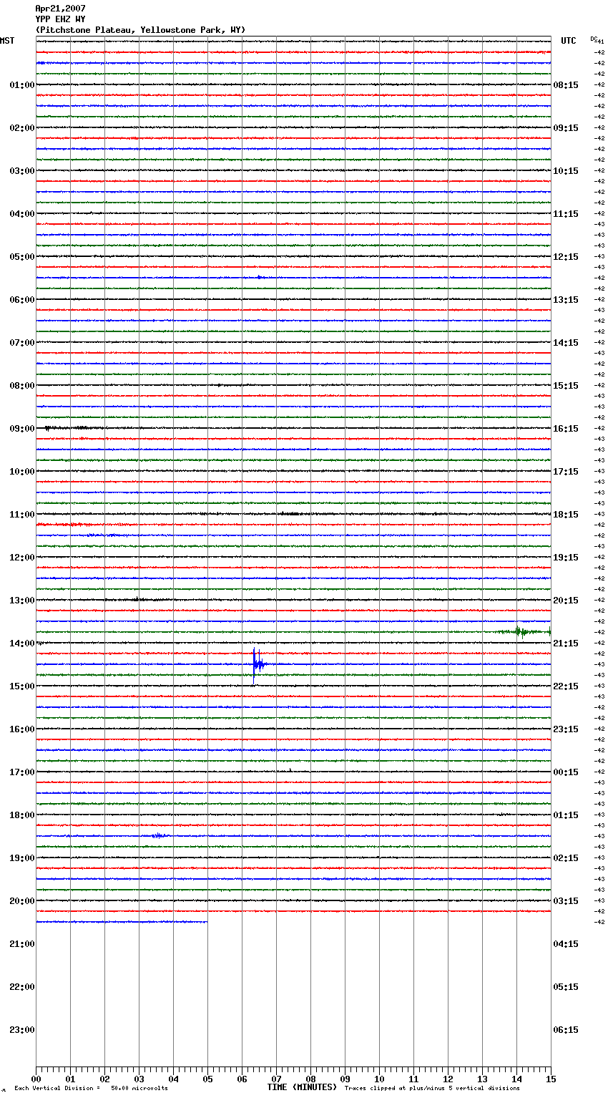The image size is (608, 1098).
Task: Click the 04:15 UTC time label
Action: (566, 944)
